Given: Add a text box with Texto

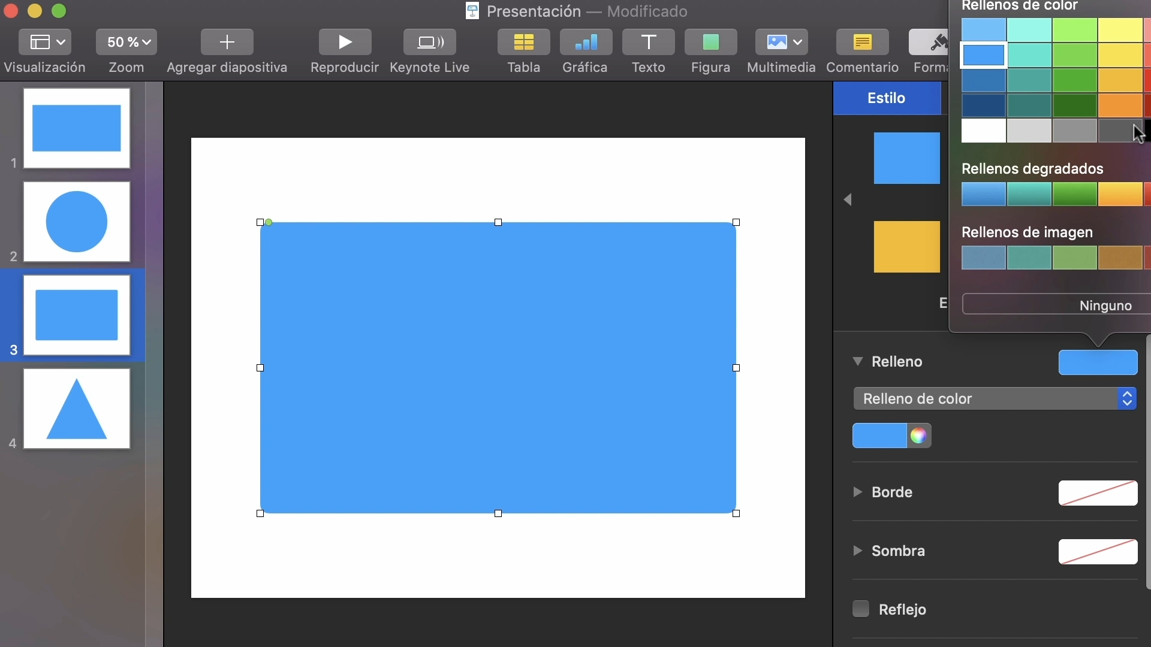Looking at the screenshot, I should [x=648, y=42].
